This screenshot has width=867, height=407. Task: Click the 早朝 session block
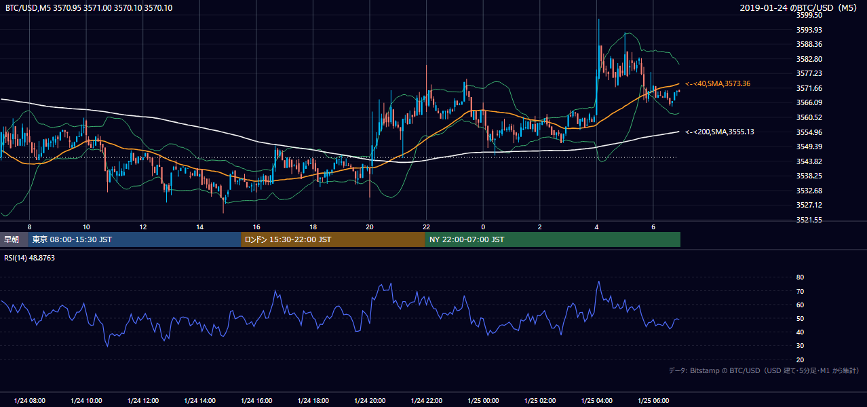14,239
